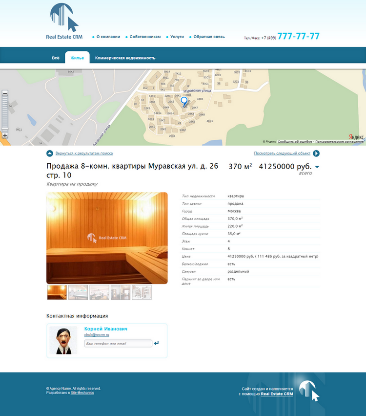Click the price per square meter row value
Image resolution: width=366 pixels, height=416 pixels.
(273, 256)
